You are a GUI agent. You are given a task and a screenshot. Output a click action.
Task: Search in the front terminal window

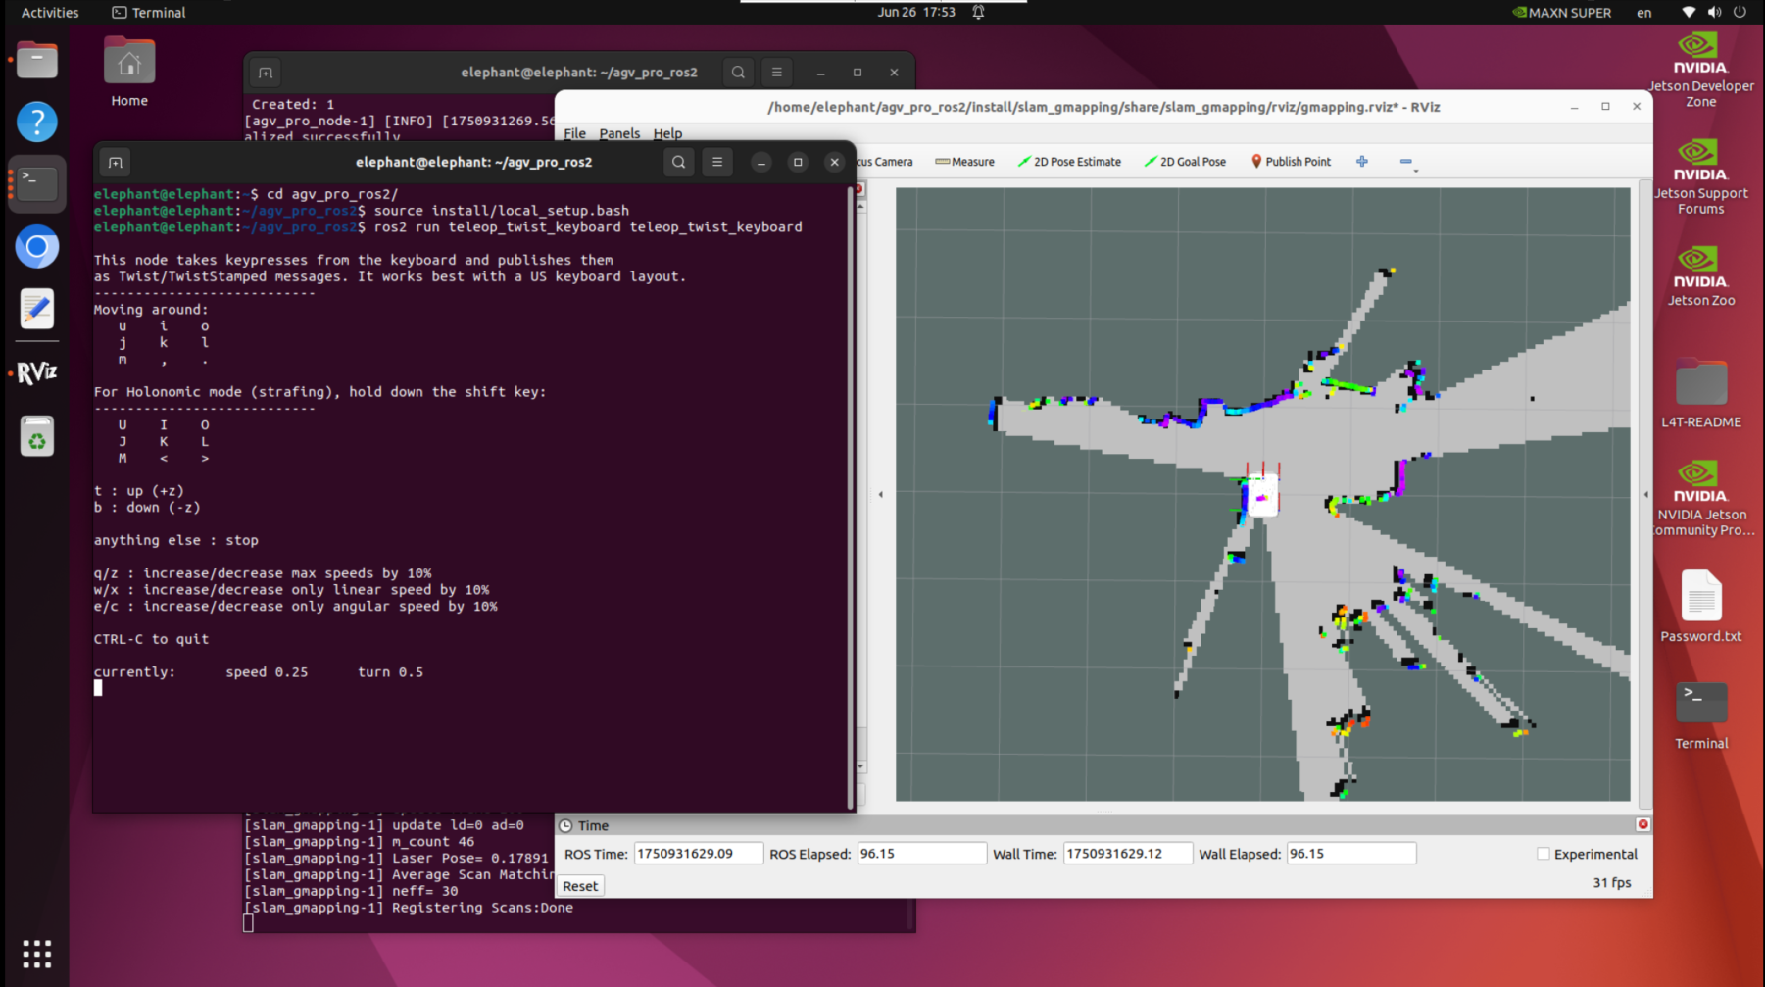pyautogui.click(x=678, y=162)
